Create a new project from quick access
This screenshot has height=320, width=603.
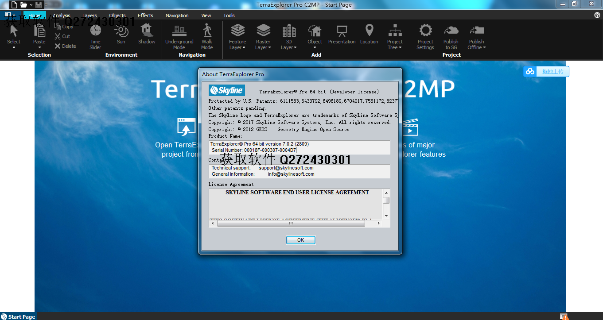tap(13, 5)
